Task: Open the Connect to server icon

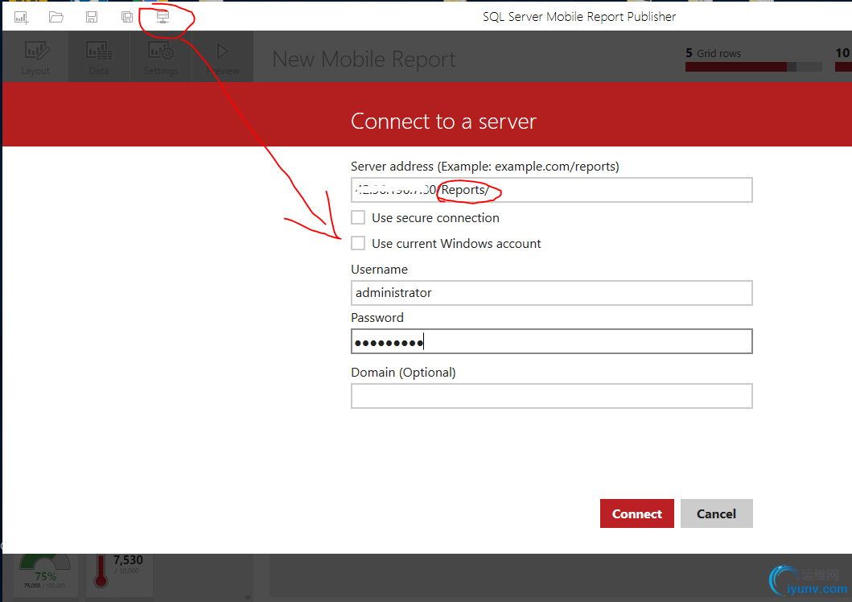Action: pos(163,18)
